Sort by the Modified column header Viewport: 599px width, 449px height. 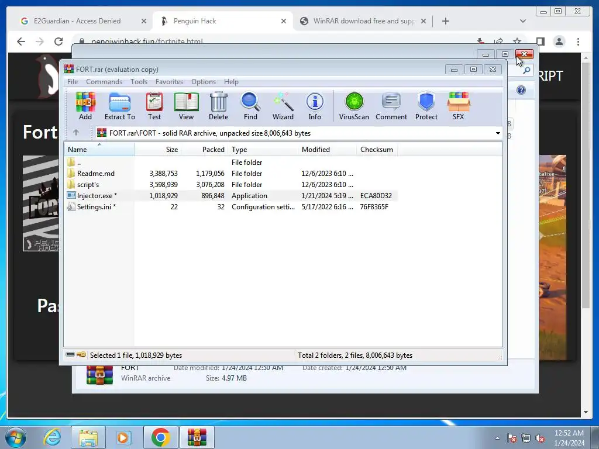click(x=327, y=149)
